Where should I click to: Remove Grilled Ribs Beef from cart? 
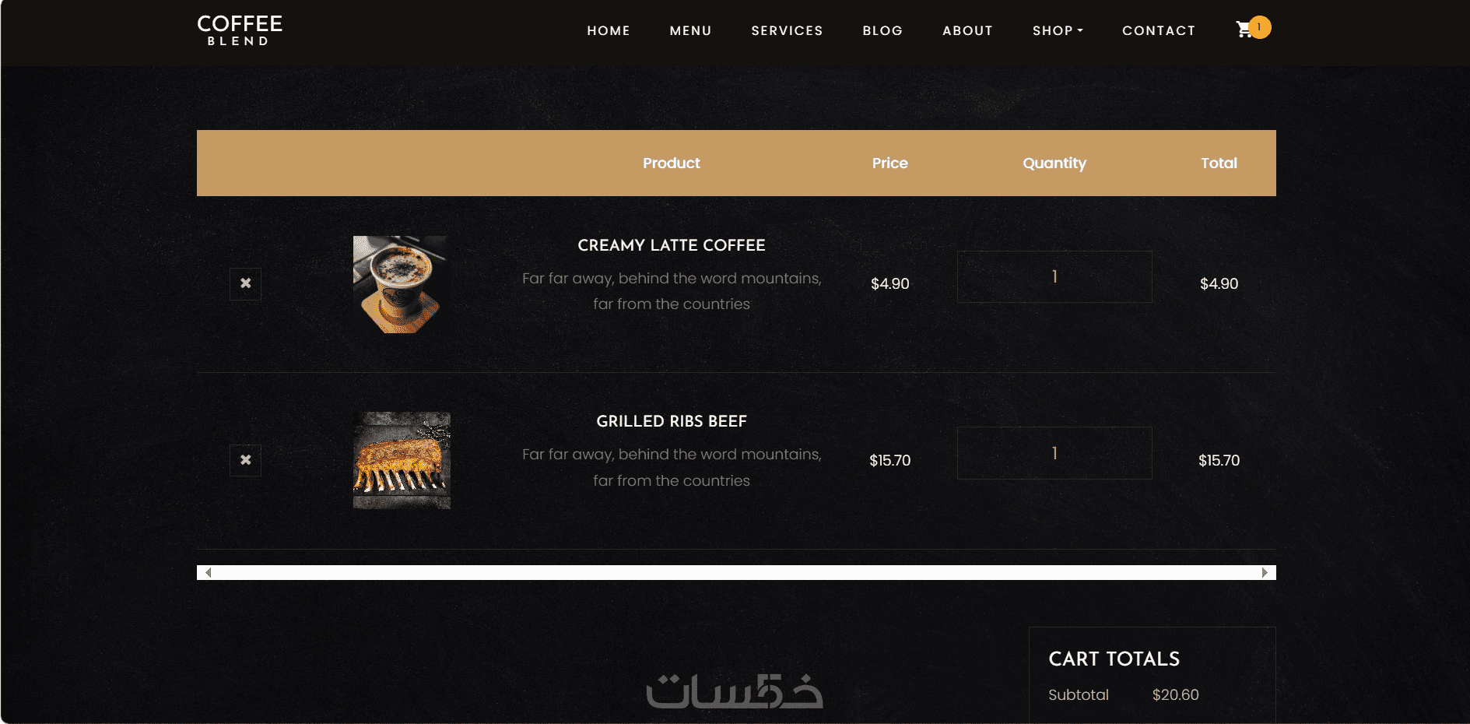(245, 460)
